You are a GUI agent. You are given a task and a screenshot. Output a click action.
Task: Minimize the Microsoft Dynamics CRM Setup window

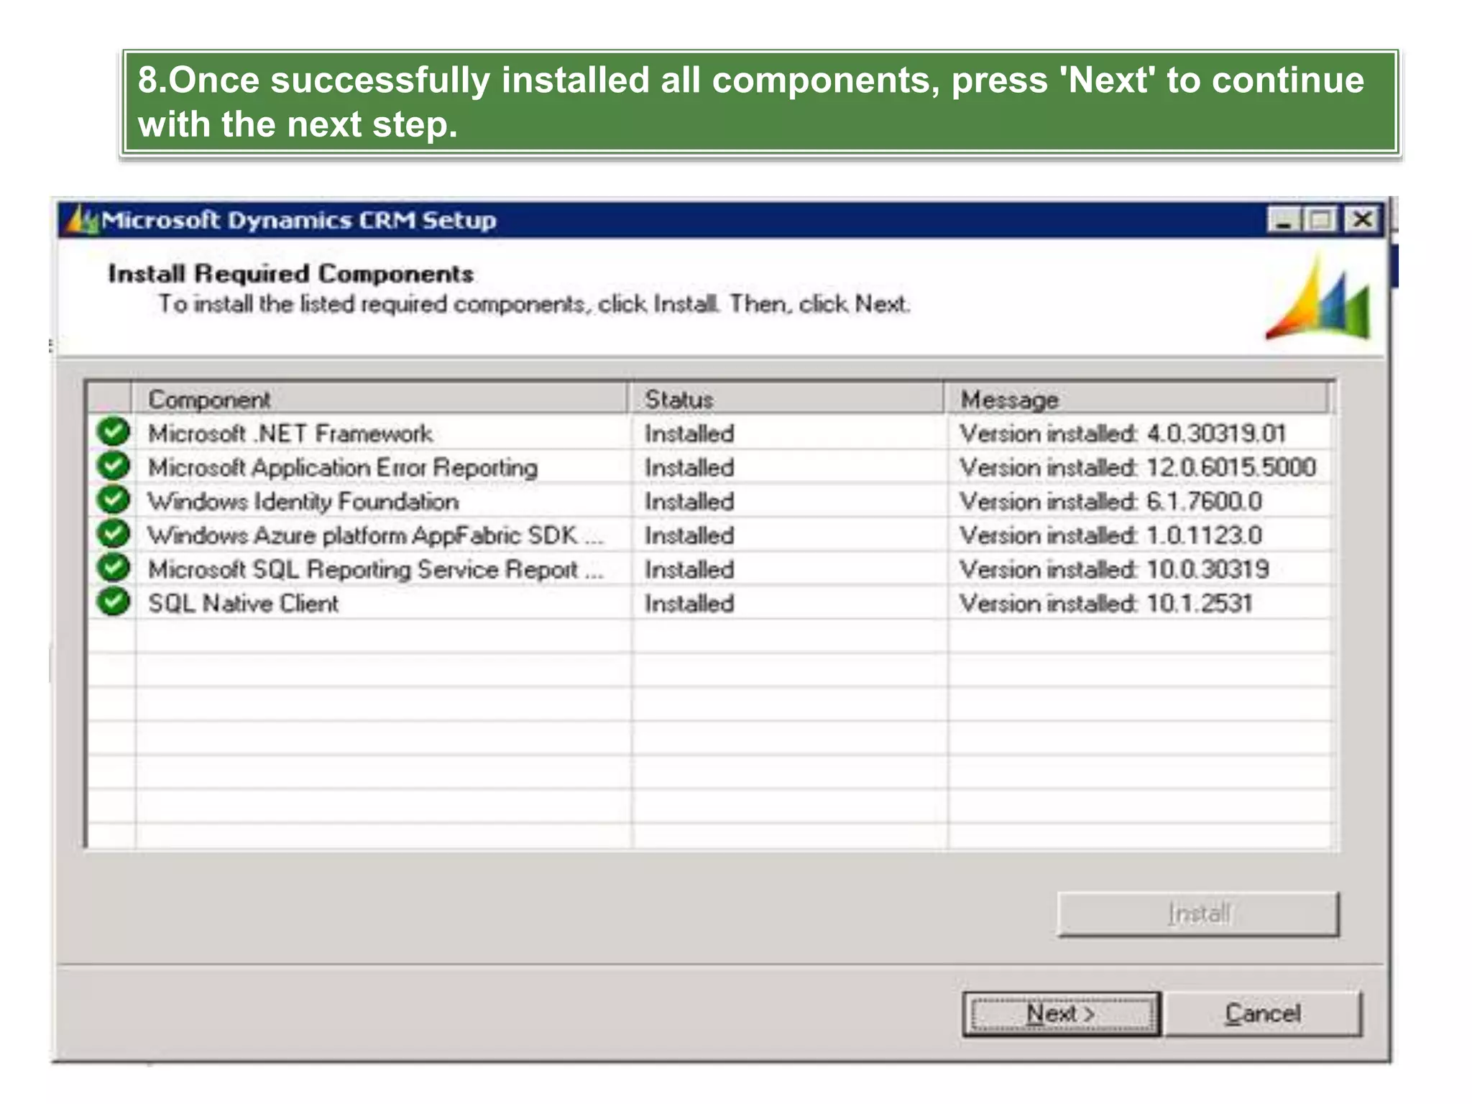[1284, 219]
